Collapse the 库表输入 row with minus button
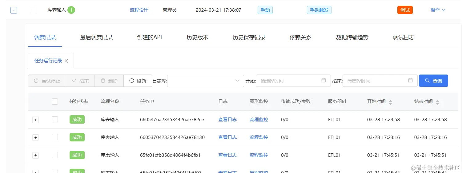 (x=14, y=10)
